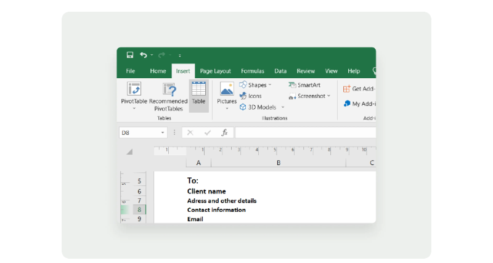This screenshot has width=493, height=263.
Task: Click the Cancel X in formula bar
Action: click(190, 132)
